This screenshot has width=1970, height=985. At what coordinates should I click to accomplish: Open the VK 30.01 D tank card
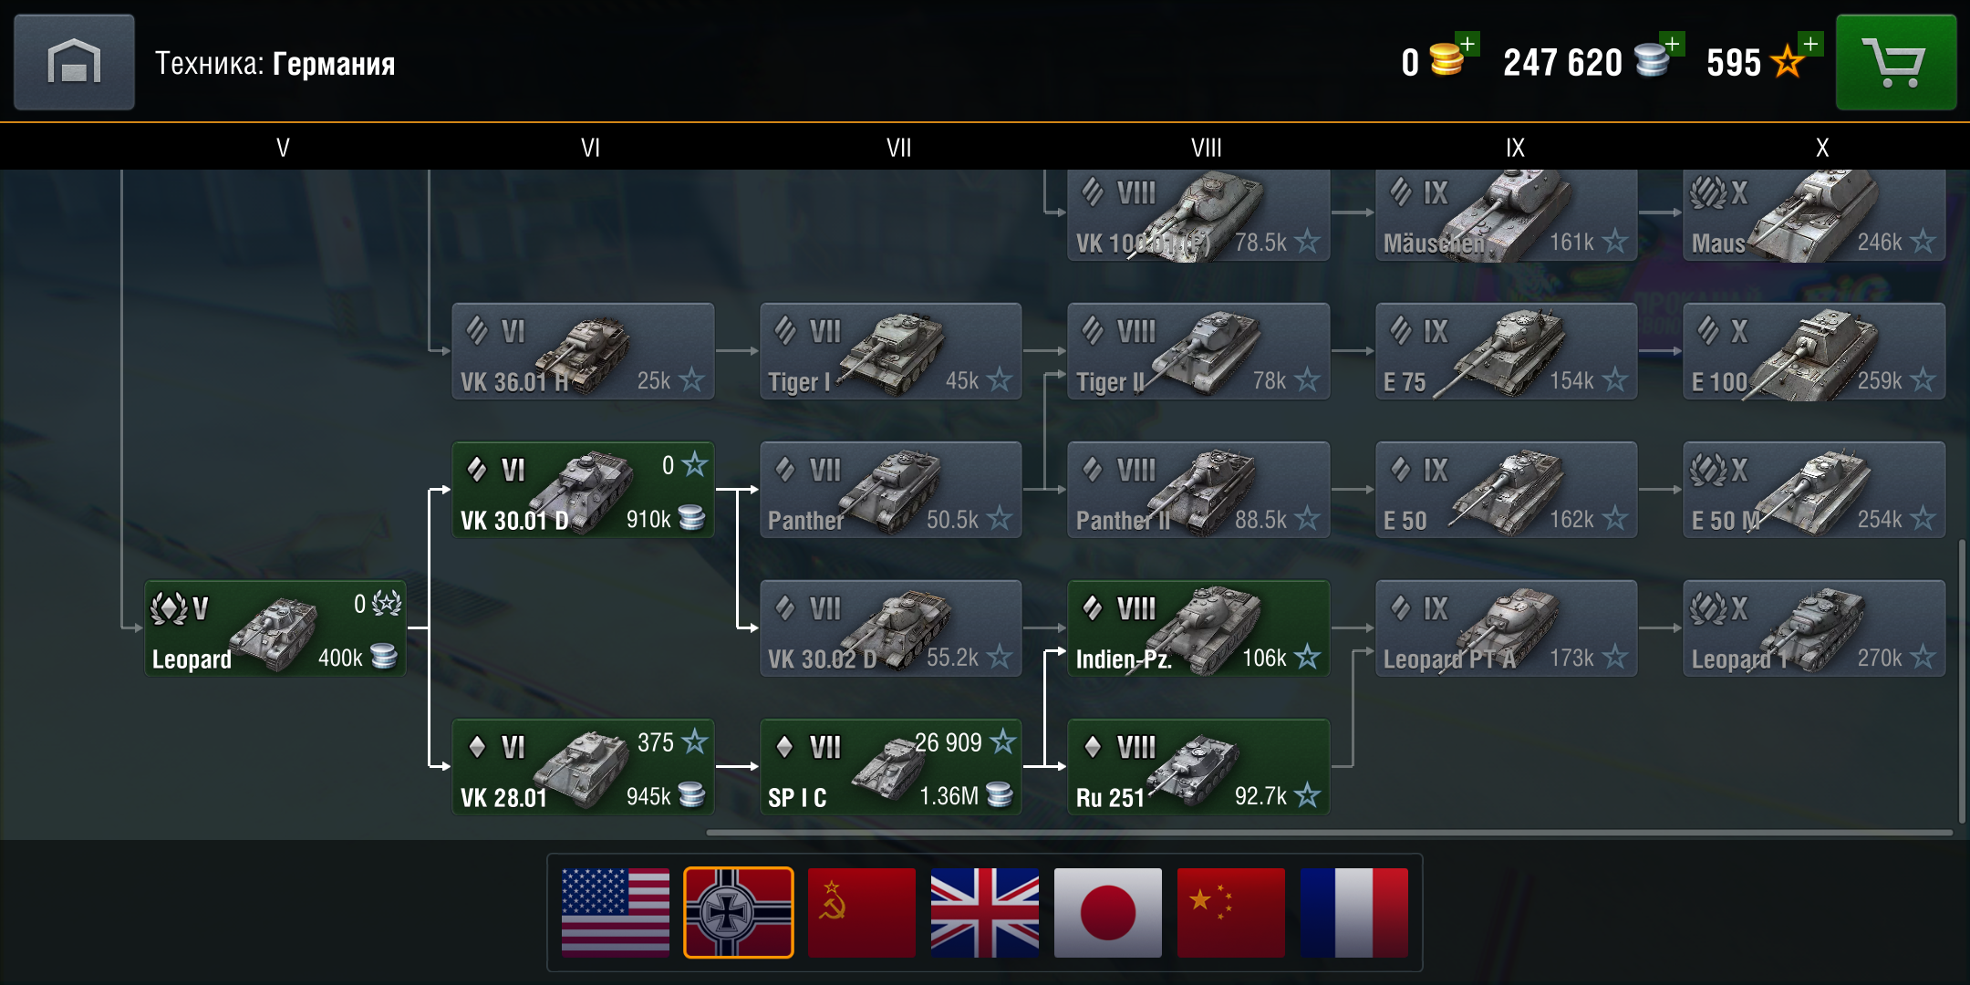click(x=583, y=490)
